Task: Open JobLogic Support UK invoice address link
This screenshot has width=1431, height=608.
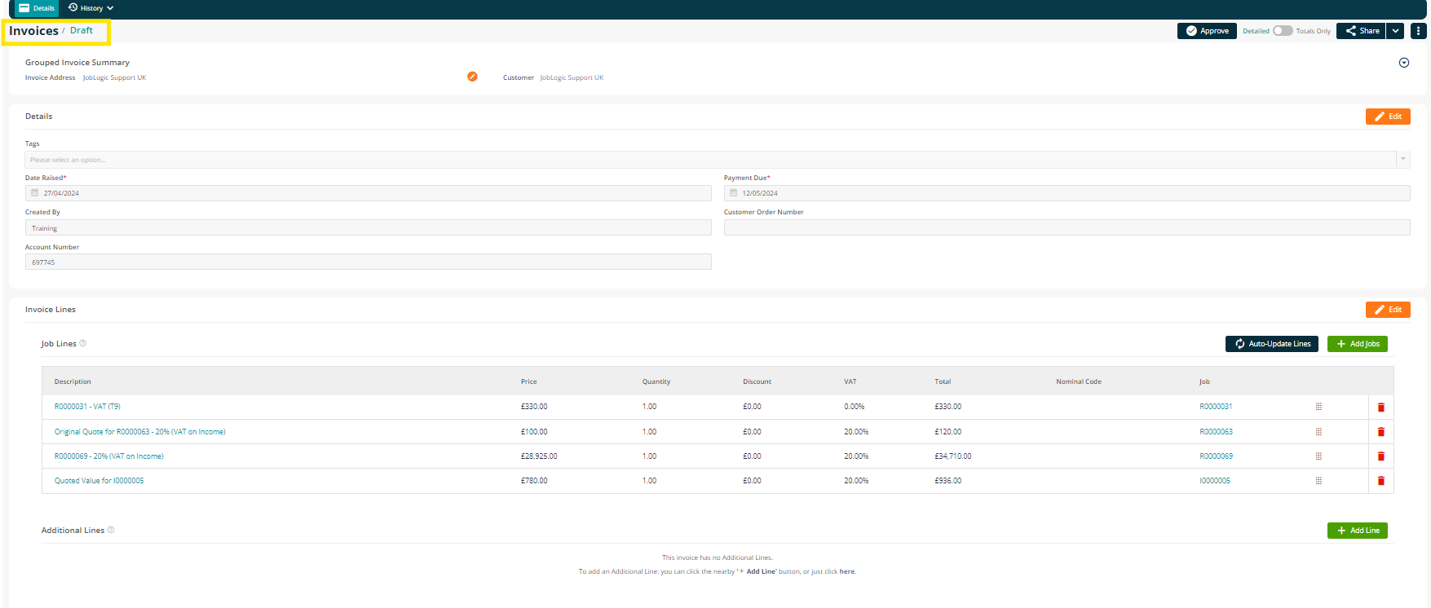Action: tap(114, 77)
